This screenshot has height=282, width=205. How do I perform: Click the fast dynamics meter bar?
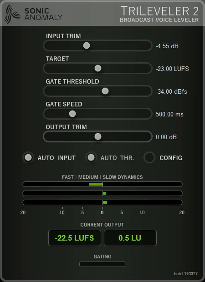[x=102, y=184]
